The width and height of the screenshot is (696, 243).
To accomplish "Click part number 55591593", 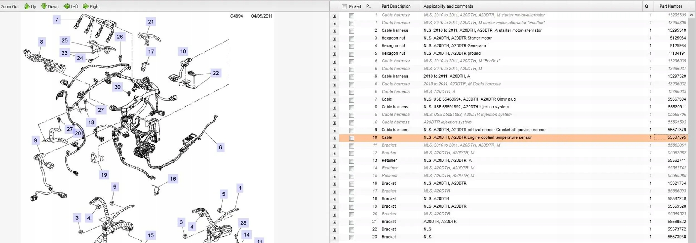I will coord(677,122).
